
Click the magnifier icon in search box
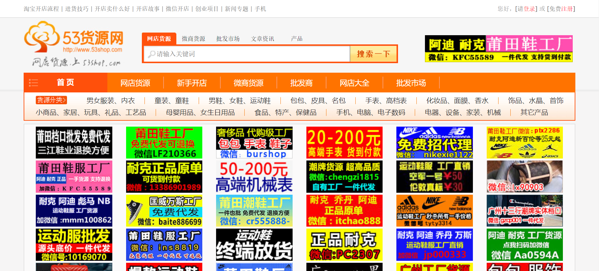(x=151, y=54)
